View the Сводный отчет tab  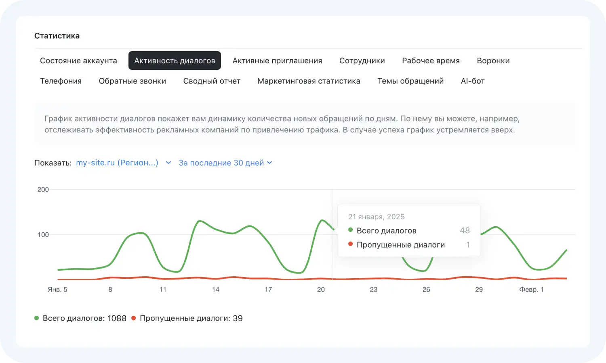212,81
